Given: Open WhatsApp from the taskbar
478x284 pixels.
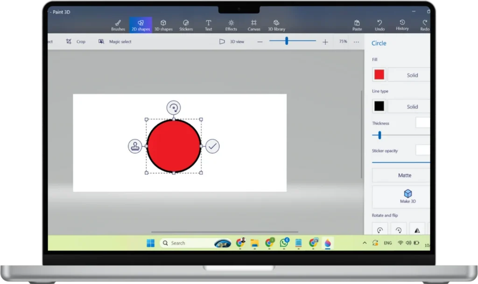Looking at the screenshot, I should (x=284, y=243).
